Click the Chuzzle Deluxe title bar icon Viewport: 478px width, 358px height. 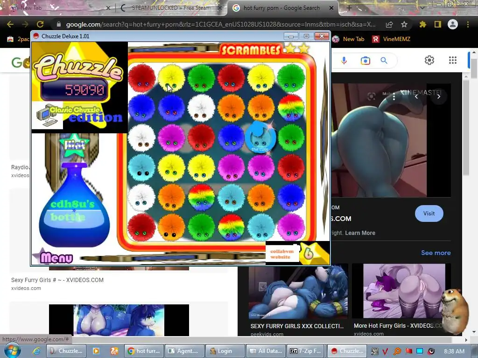(x=36, y=36)
